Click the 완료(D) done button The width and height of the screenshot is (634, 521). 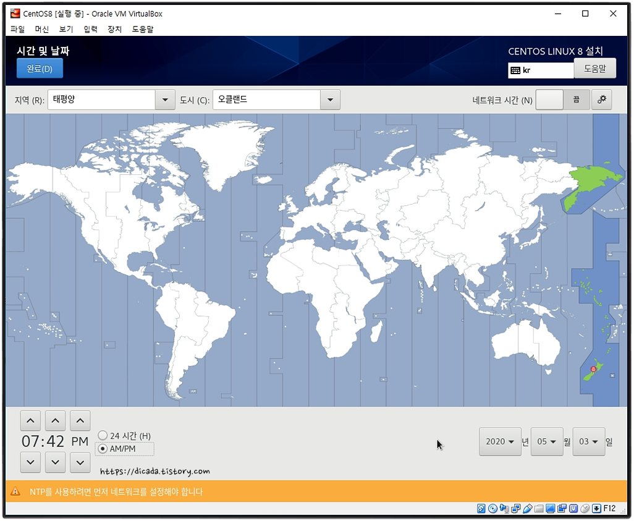click(40, 69)
